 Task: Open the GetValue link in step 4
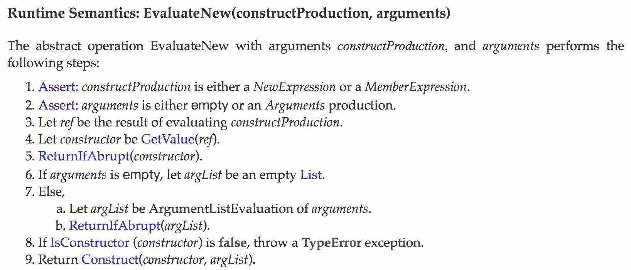[167, 139]
